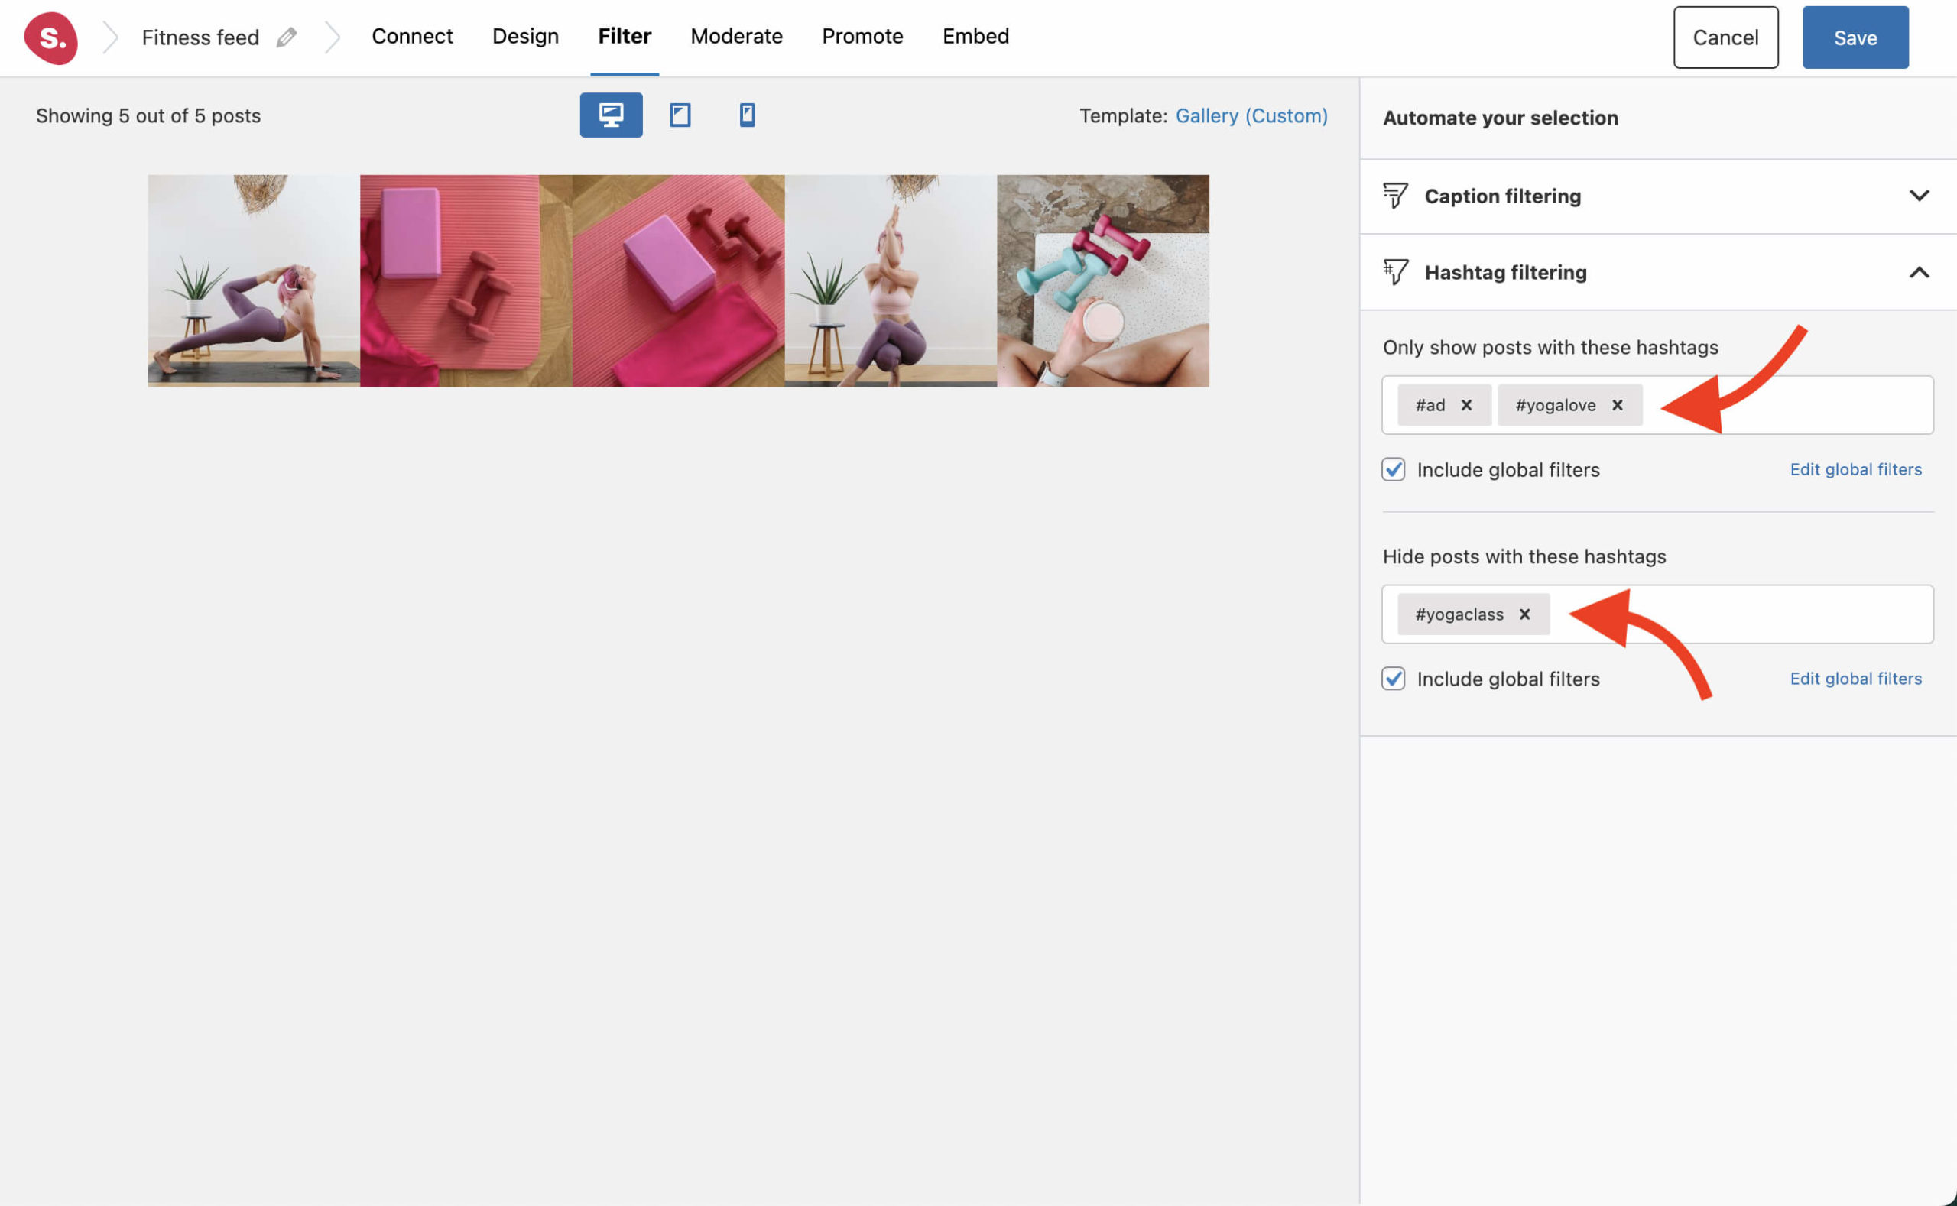Save the feed changes
The image size is (1957, 1206).
pos(1855,37)
